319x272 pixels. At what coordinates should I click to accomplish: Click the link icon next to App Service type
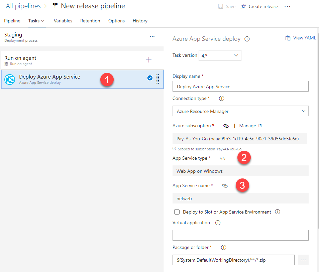pos(223,158)
